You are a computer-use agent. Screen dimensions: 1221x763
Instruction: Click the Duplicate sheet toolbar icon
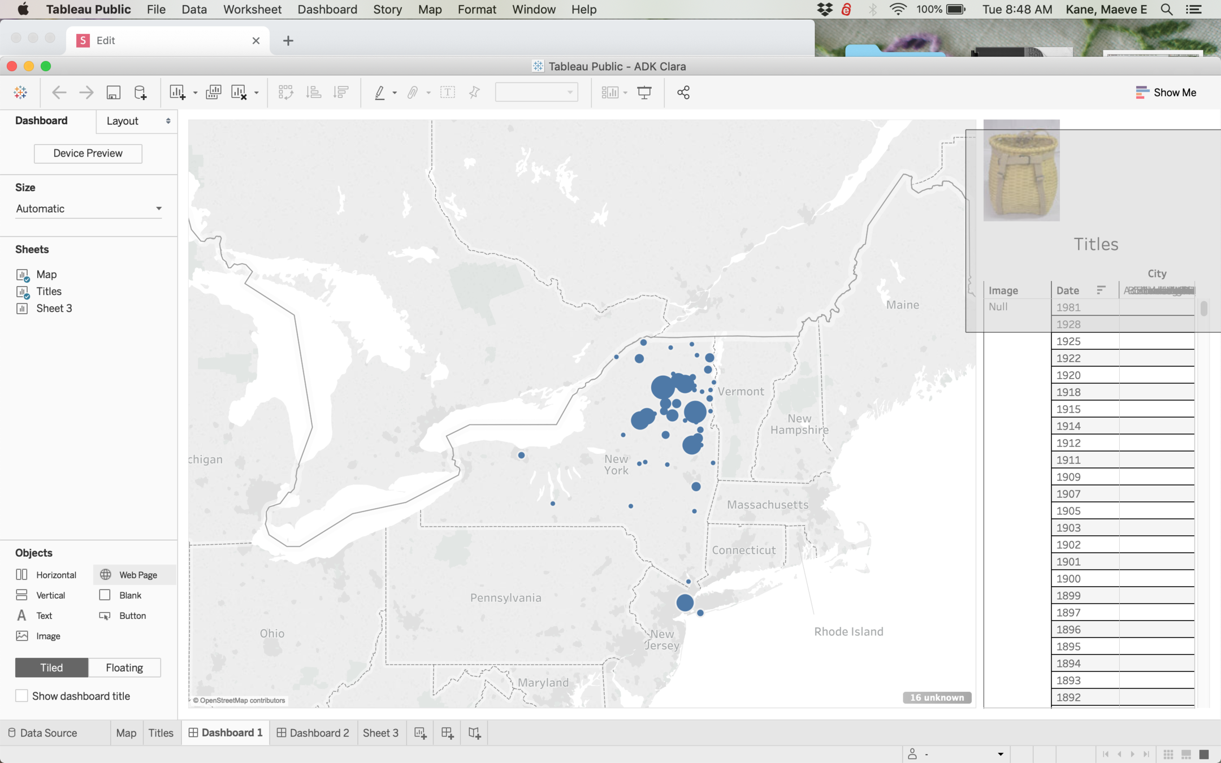[213, 93]
